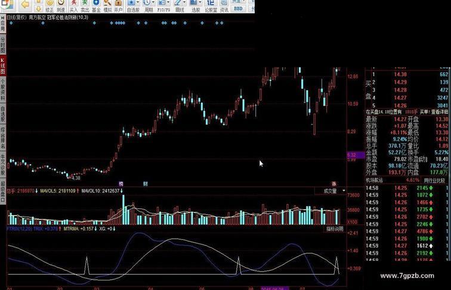Screen dimensions: 451x290
Task: Open the 自选股 sidebar tab
Action: pyautogui.click(x=3, y=113)
